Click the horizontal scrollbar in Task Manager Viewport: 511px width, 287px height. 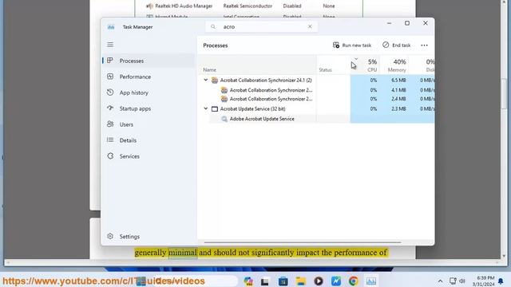point(303,242)
